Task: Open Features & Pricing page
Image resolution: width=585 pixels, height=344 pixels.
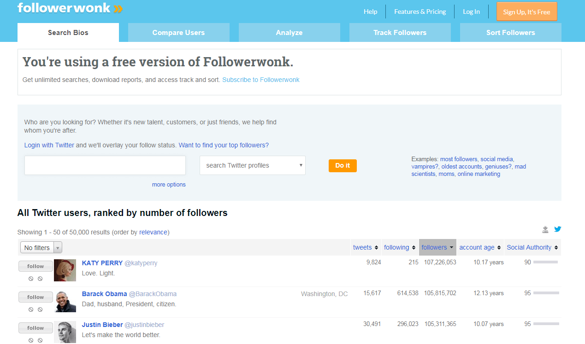Action: coord(420,12)
